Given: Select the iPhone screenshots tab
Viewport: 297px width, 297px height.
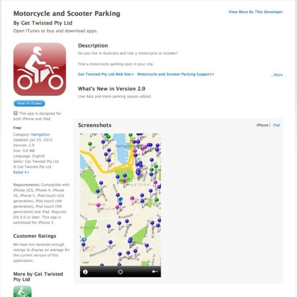Looking at the screenshot, I should point(262,125).
